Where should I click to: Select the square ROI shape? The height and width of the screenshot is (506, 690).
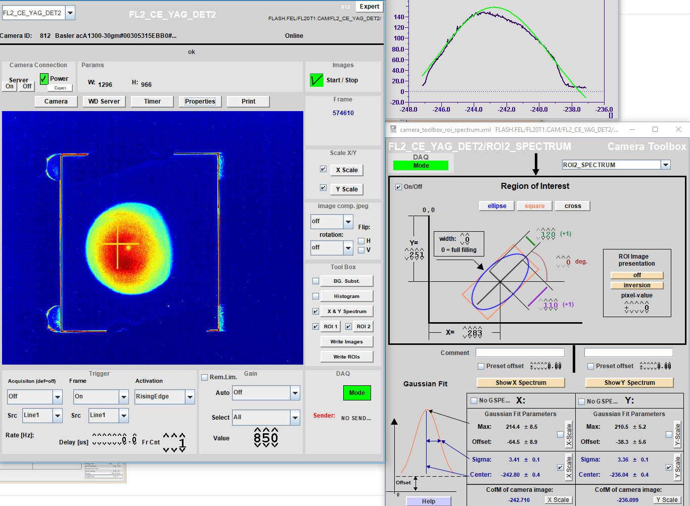pyautogui.click(x=535, y=206)
